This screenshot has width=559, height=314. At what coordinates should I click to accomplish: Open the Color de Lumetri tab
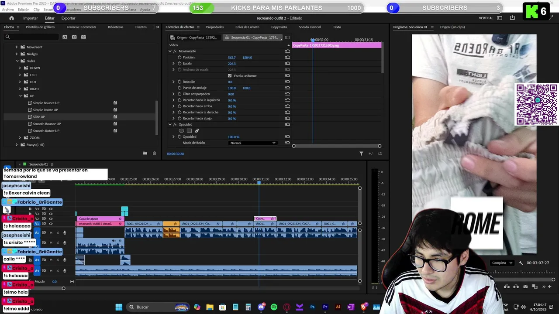[x=247, y=27]
